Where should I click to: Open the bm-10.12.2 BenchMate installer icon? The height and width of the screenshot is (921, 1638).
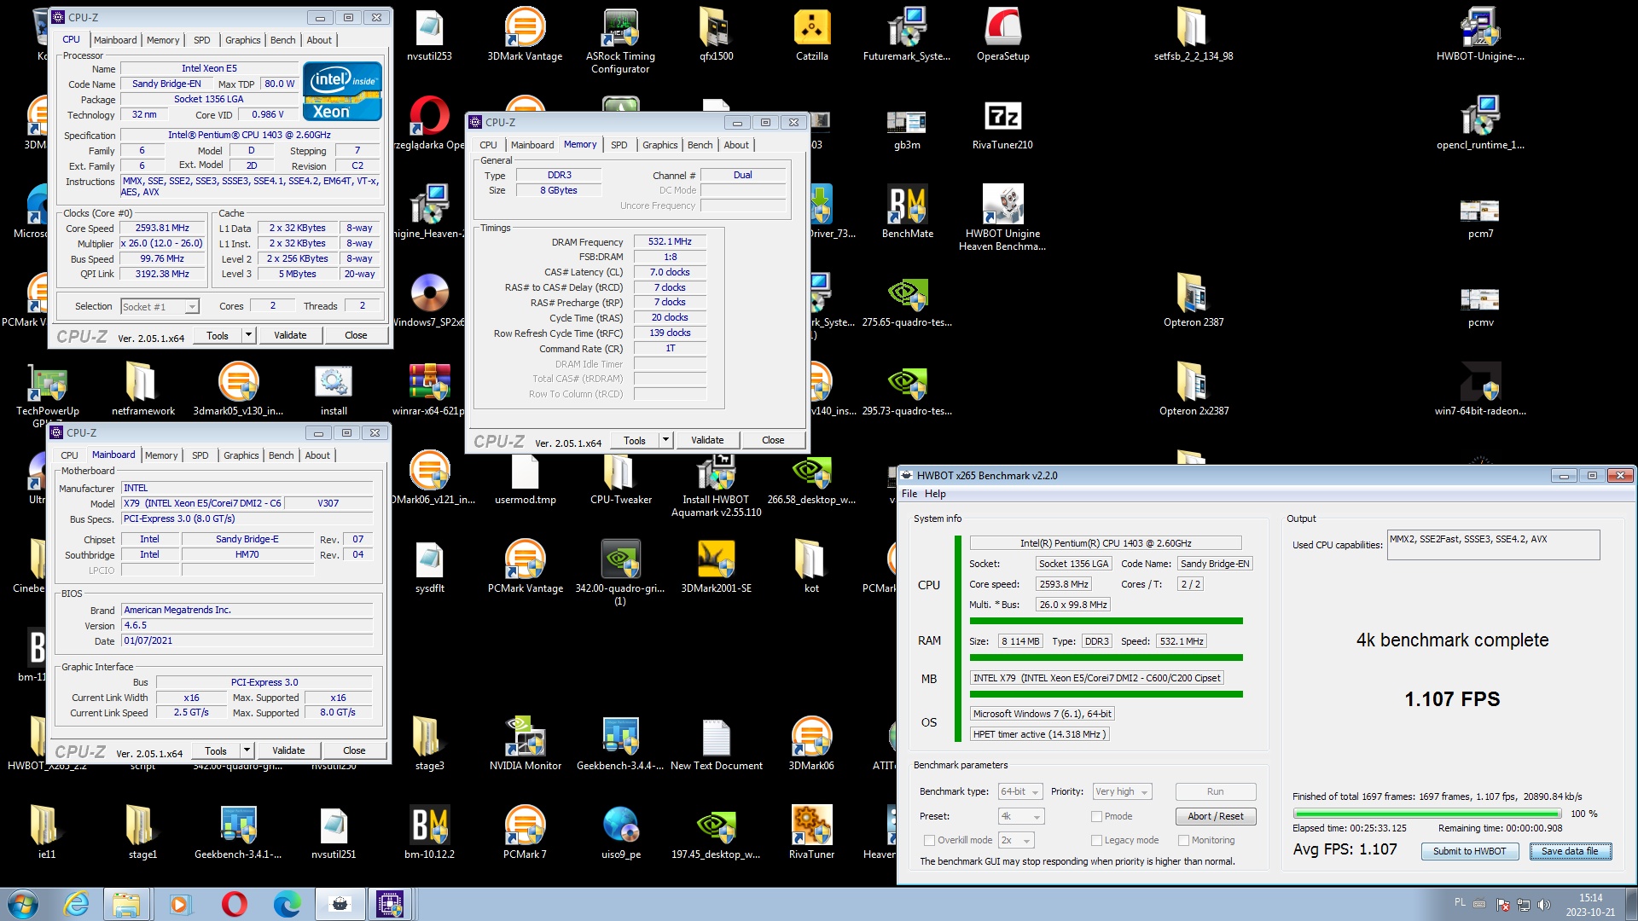pyautogui.click(x=429, y=833)
